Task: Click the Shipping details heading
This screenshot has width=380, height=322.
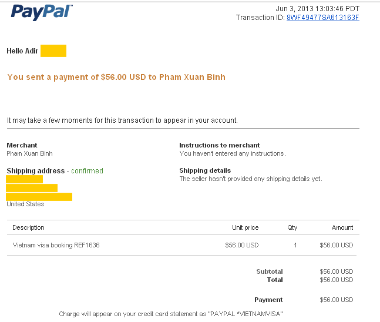Action: [204, 171]
